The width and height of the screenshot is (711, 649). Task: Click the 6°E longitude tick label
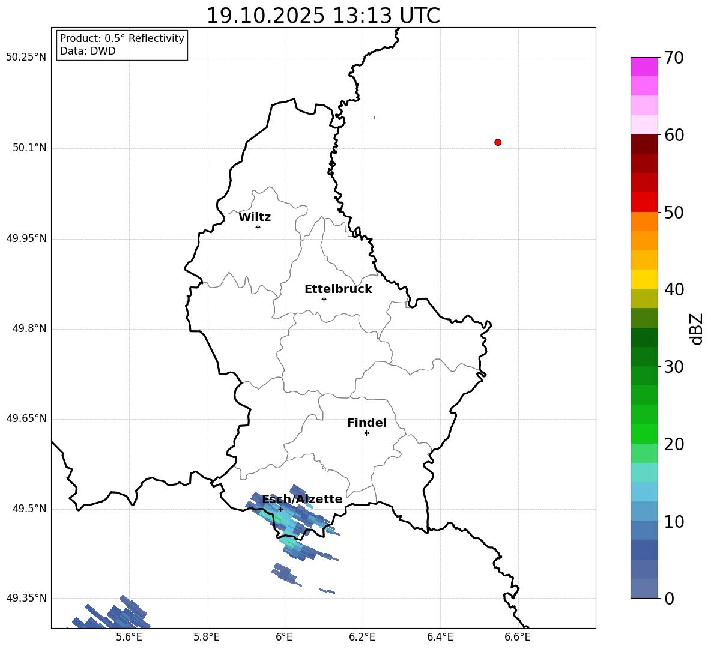[284, 637]
